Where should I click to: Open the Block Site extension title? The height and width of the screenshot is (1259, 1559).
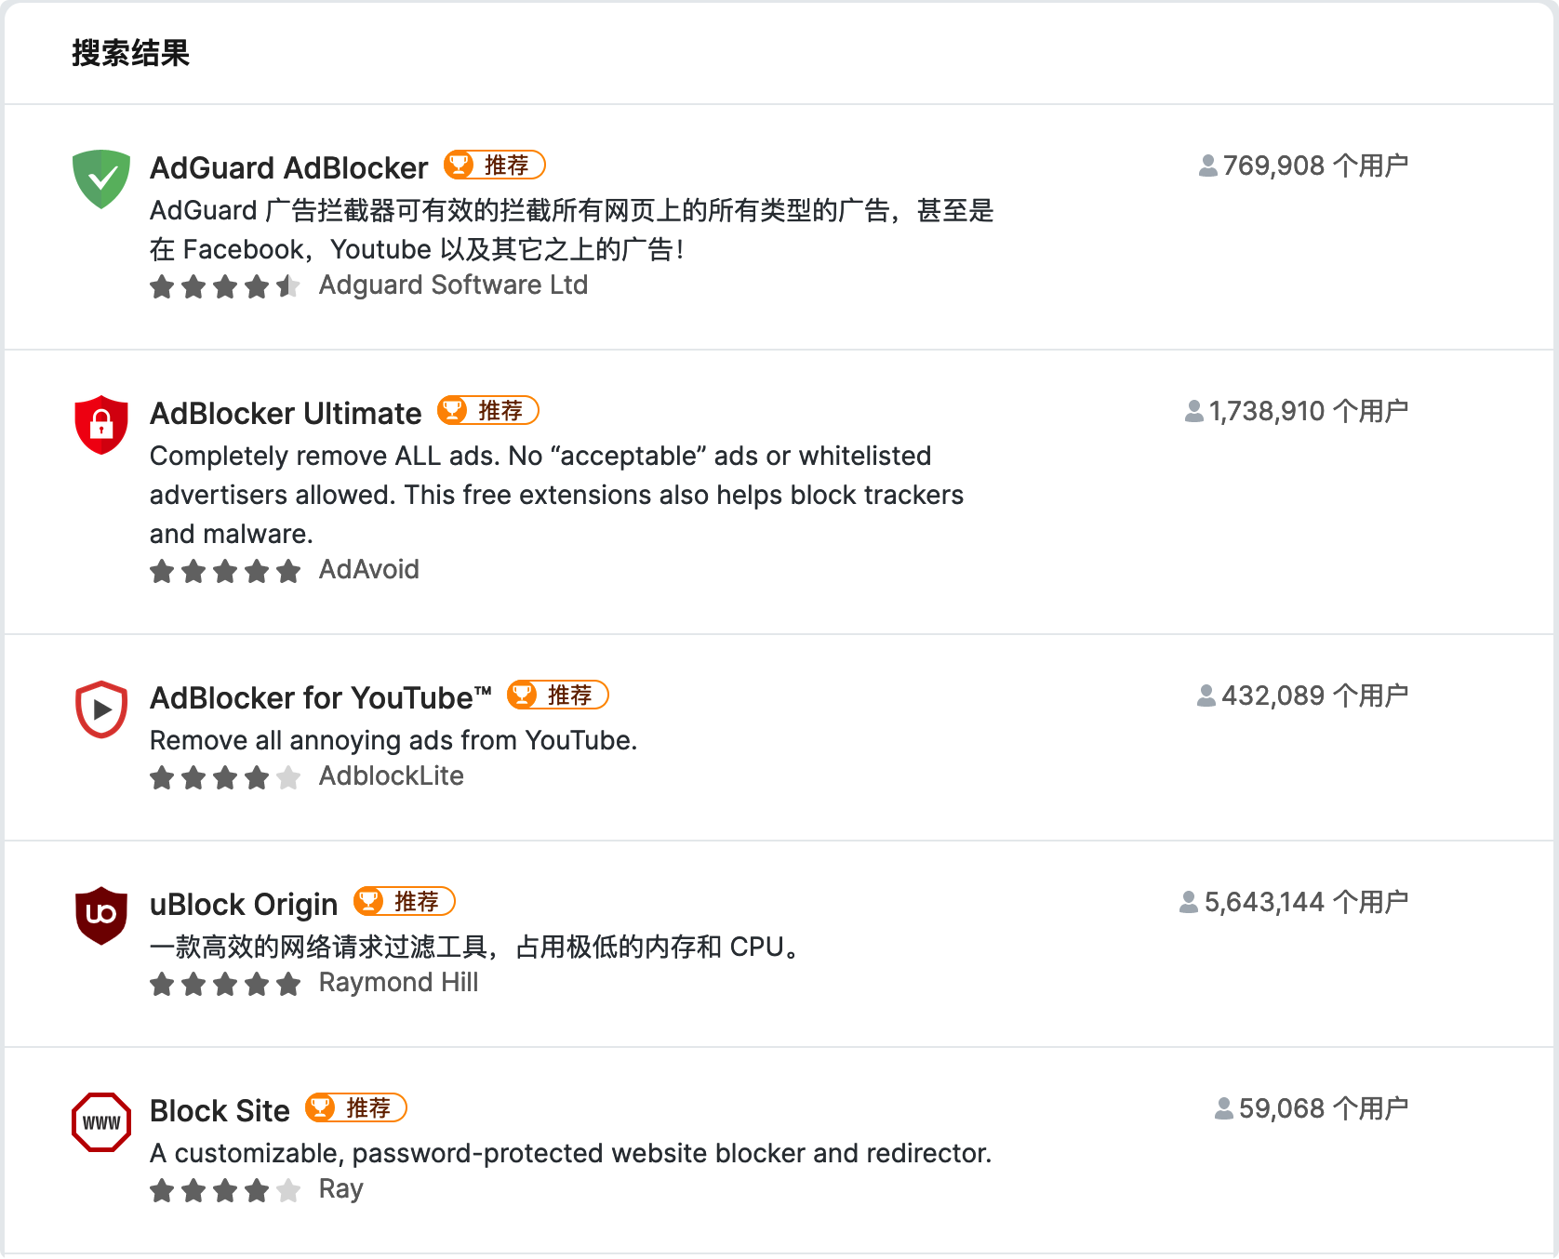tap(220, 1110)
